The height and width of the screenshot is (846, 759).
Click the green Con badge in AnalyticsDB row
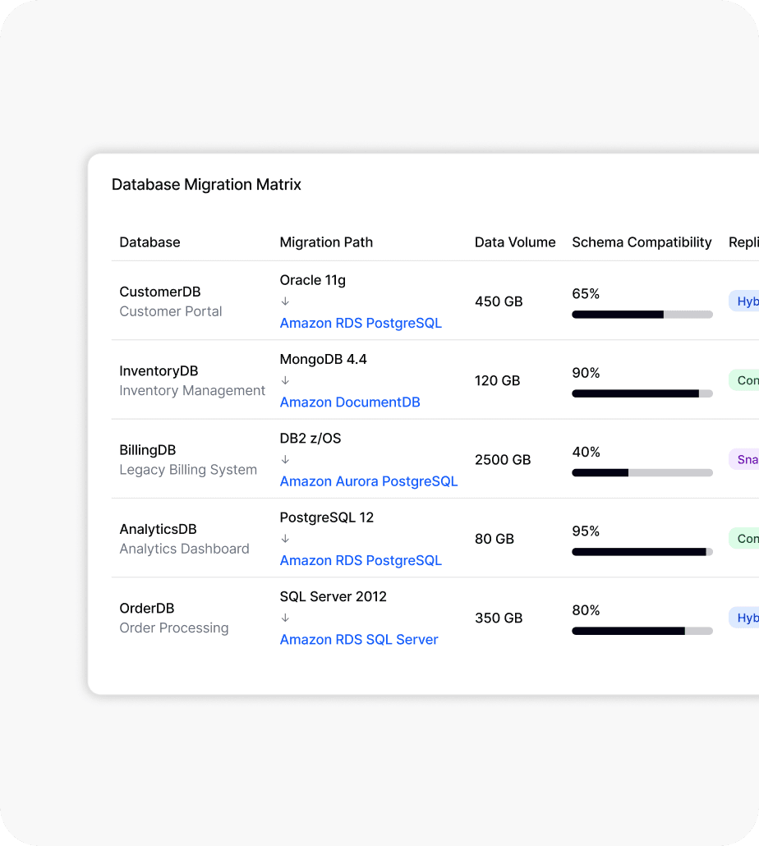point(744,539)
